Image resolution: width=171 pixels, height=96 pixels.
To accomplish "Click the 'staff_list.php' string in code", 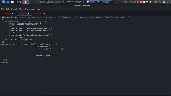I will coord(58,49).
